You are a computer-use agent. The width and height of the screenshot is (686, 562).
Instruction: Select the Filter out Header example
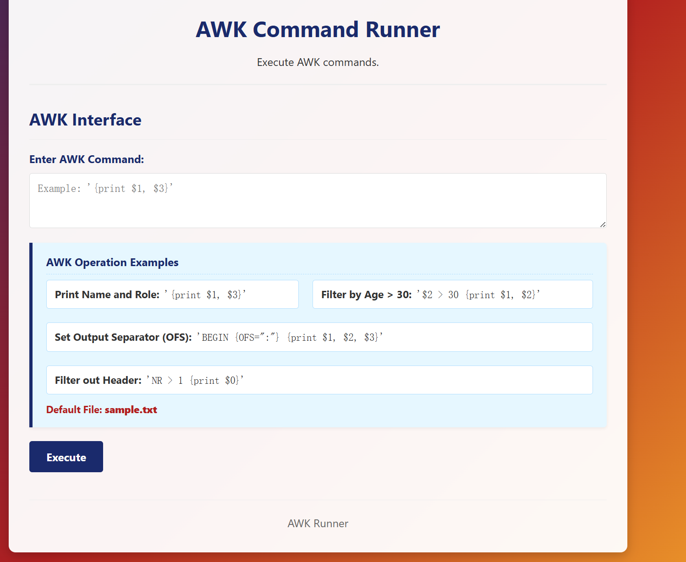tap(319, 380)
